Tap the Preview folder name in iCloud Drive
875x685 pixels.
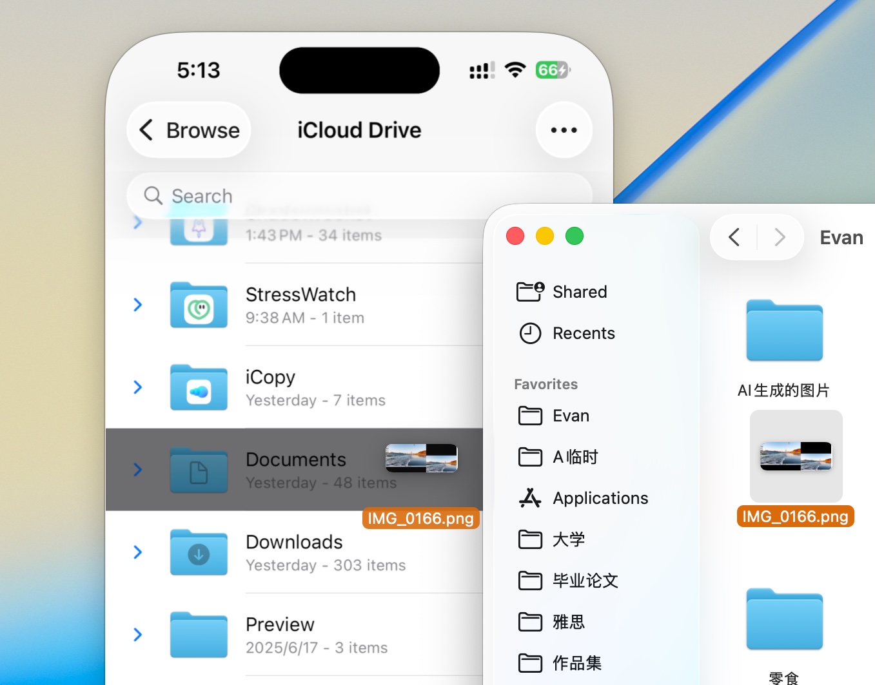click(x=280, y=624)
